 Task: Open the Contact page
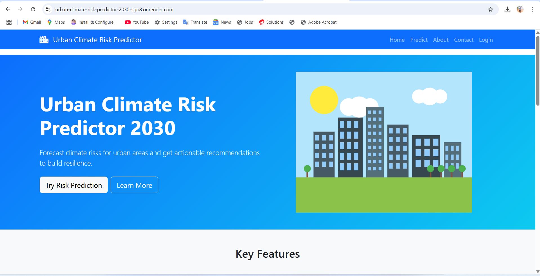463,40
